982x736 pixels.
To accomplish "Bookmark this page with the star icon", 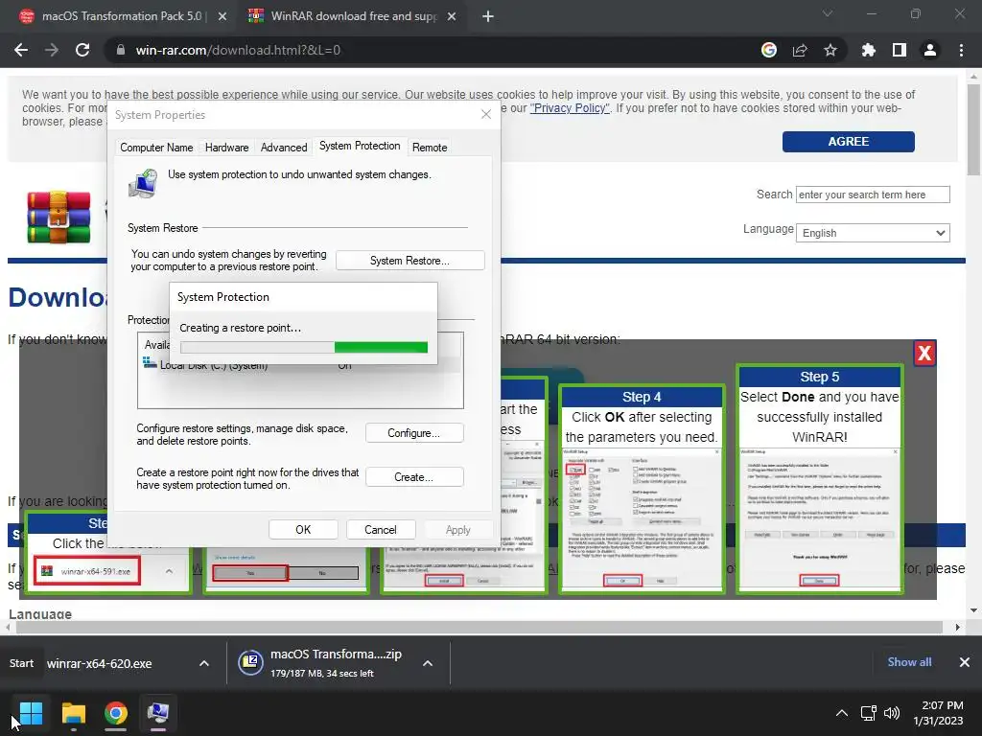I will 830,50.
